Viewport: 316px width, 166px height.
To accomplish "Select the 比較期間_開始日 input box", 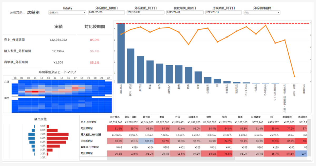I will [185, 12].
